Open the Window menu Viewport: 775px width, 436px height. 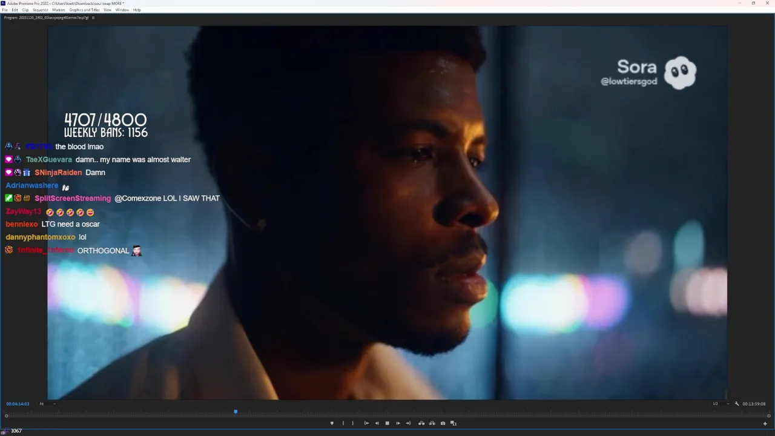tap(122, 10)
